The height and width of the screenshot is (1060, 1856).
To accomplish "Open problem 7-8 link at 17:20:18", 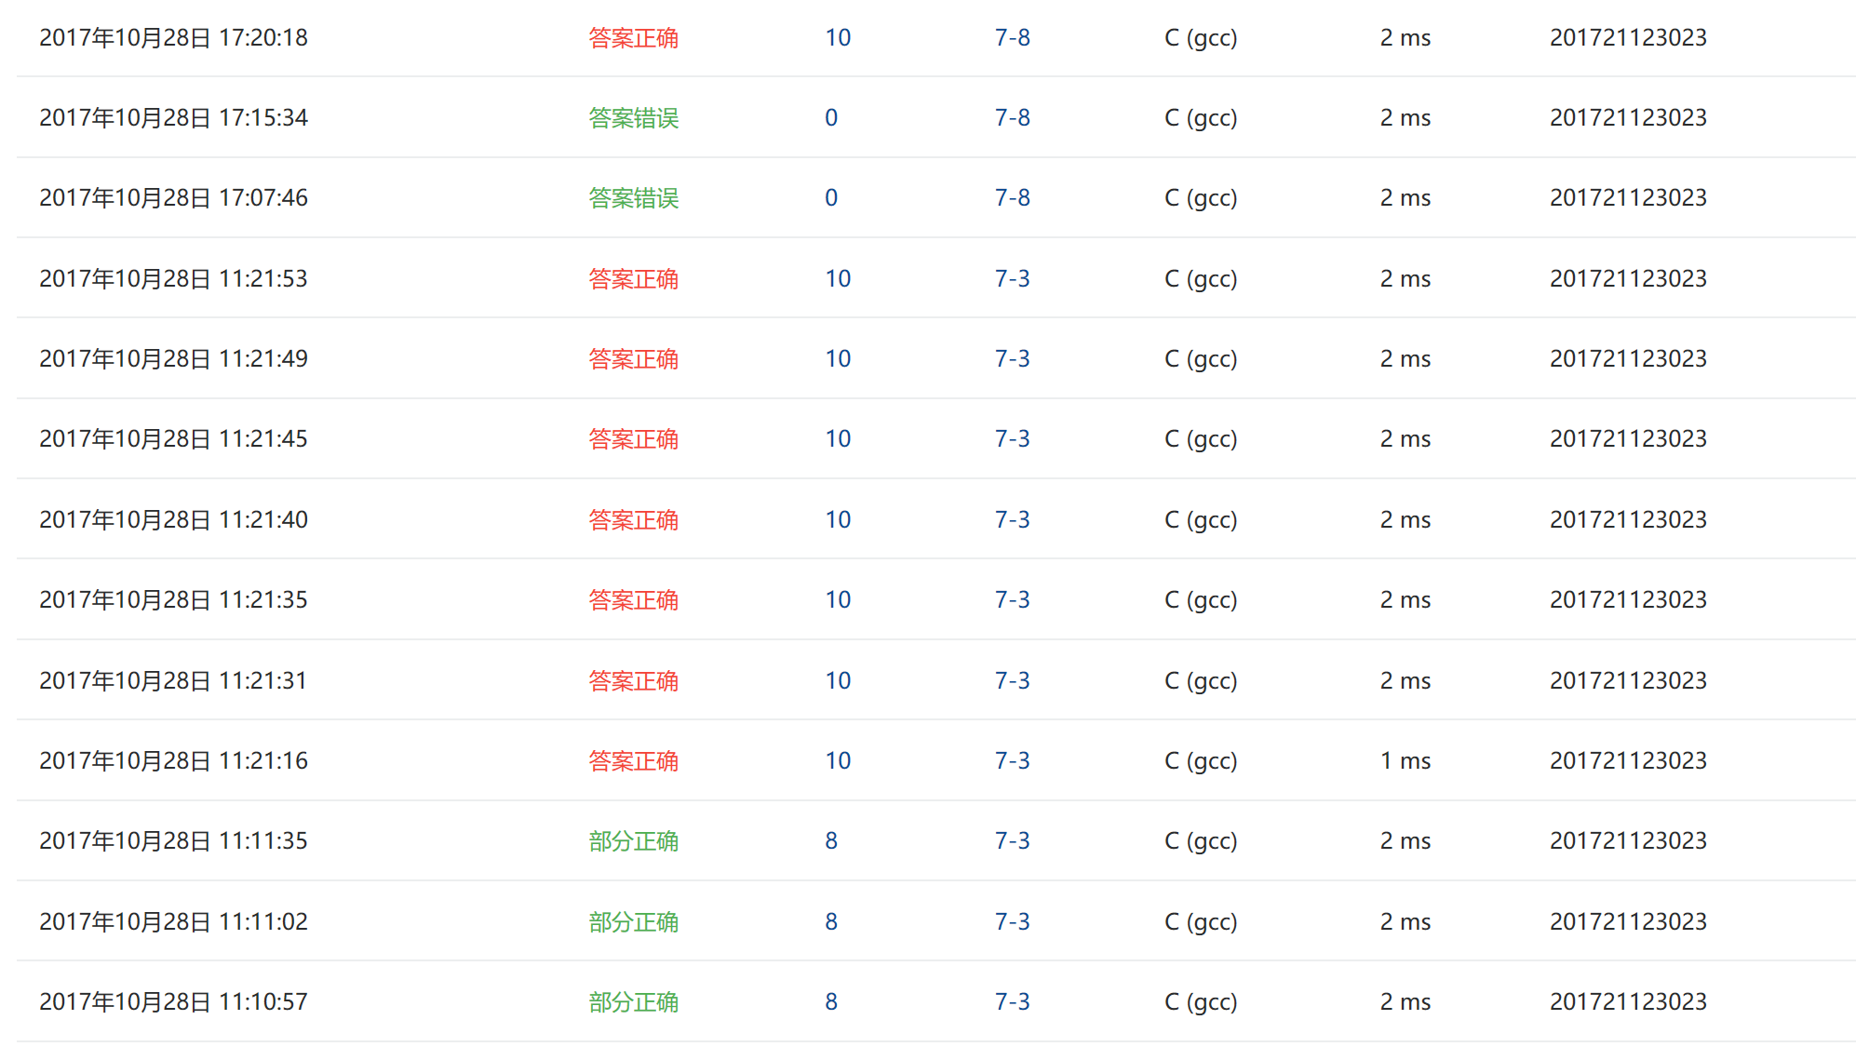I will tap(1012, 38).
